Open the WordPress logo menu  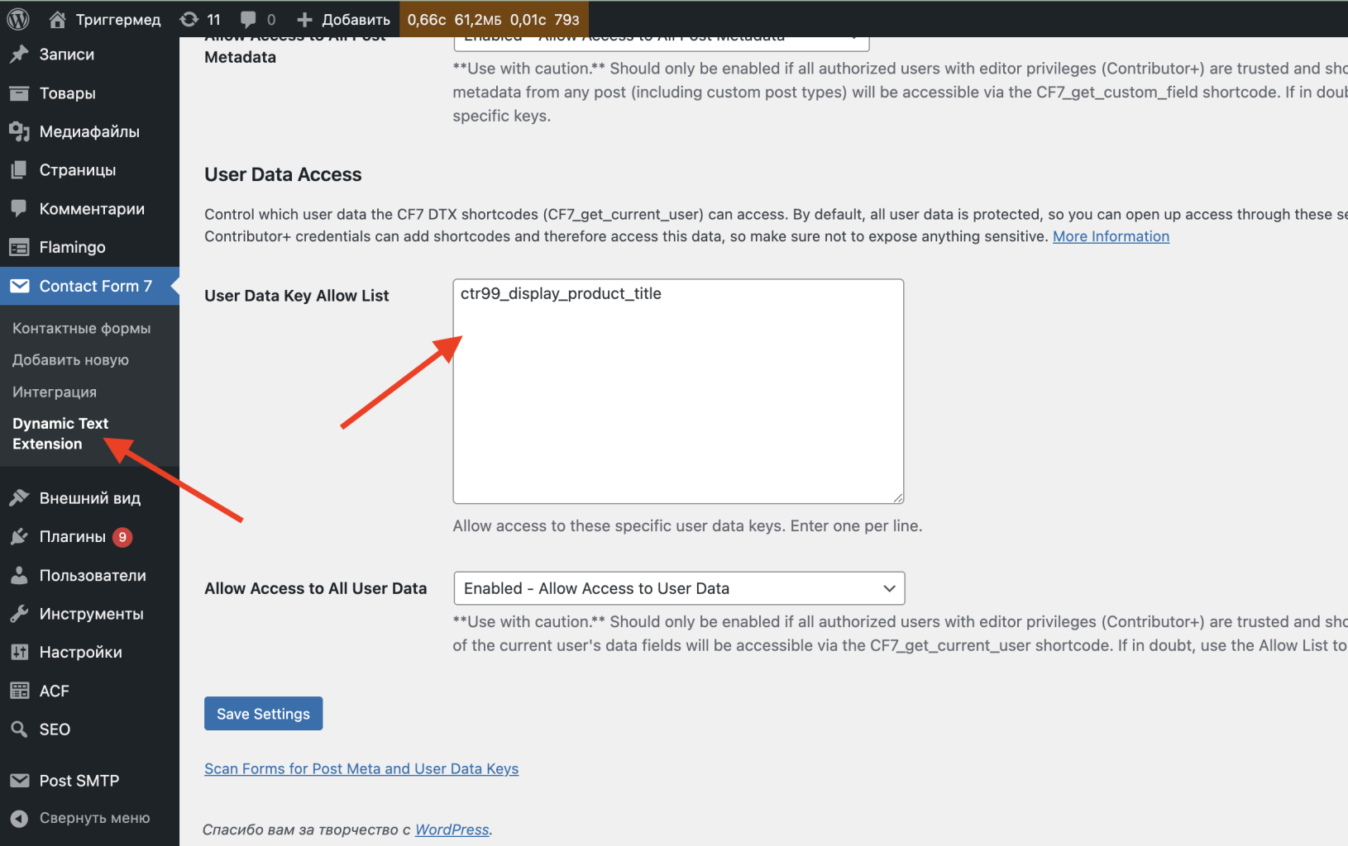click(18, 19)
